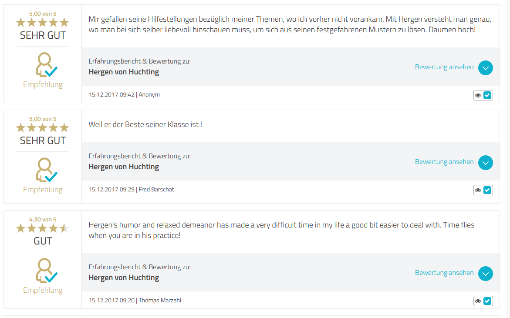This screenshot has width=510, height=318.
Task: Open 'Bewertung ansehen' link for Anonym's review
Action: pyautogui.click(x=444, y=67)
